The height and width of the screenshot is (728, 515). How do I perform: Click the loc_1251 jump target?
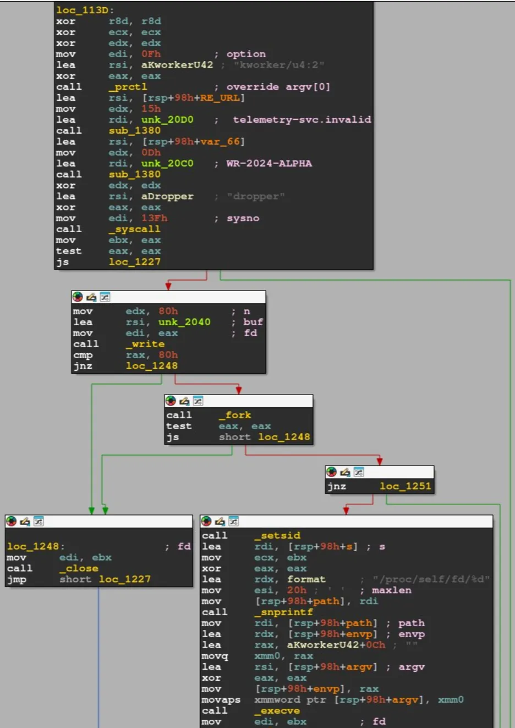tap(406, 486)
